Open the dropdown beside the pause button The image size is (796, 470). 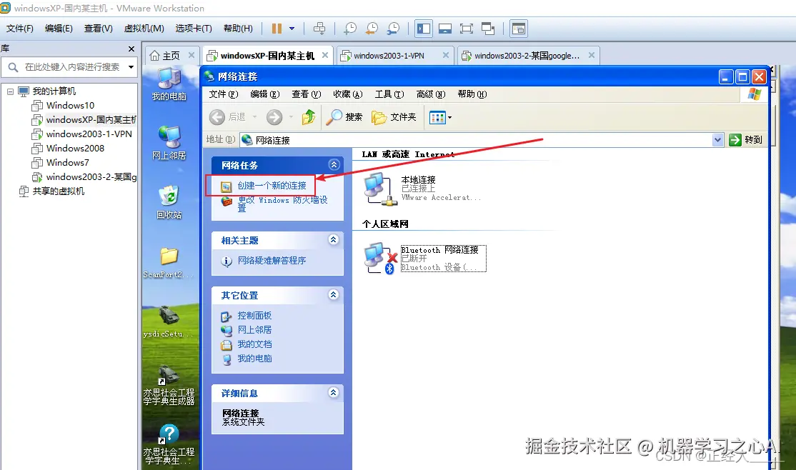(x=292, y=29)
